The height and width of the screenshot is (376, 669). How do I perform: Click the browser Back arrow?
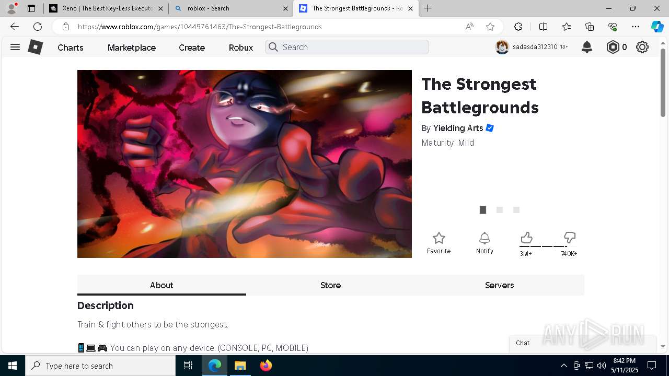pyautogui.click(x=15, y=27)
